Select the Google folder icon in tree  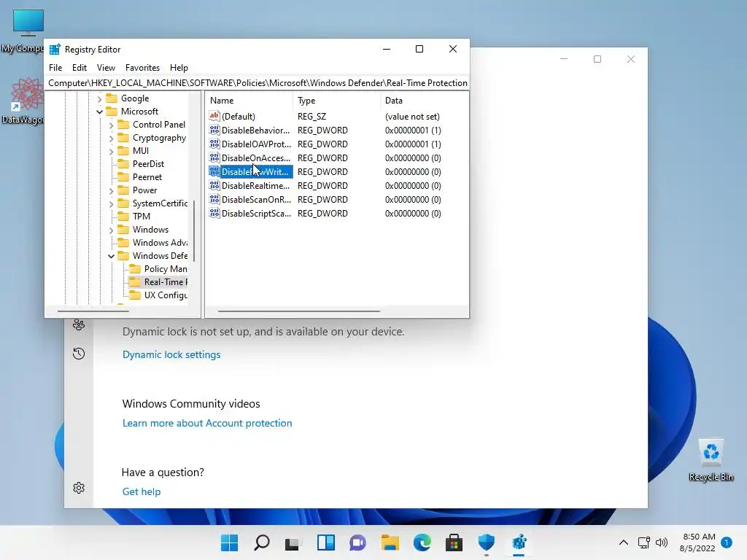point(112,98)
